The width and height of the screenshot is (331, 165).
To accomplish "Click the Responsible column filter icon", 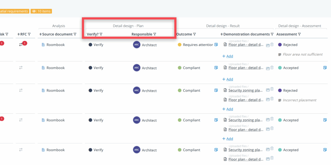I will [x=155, y=34].
